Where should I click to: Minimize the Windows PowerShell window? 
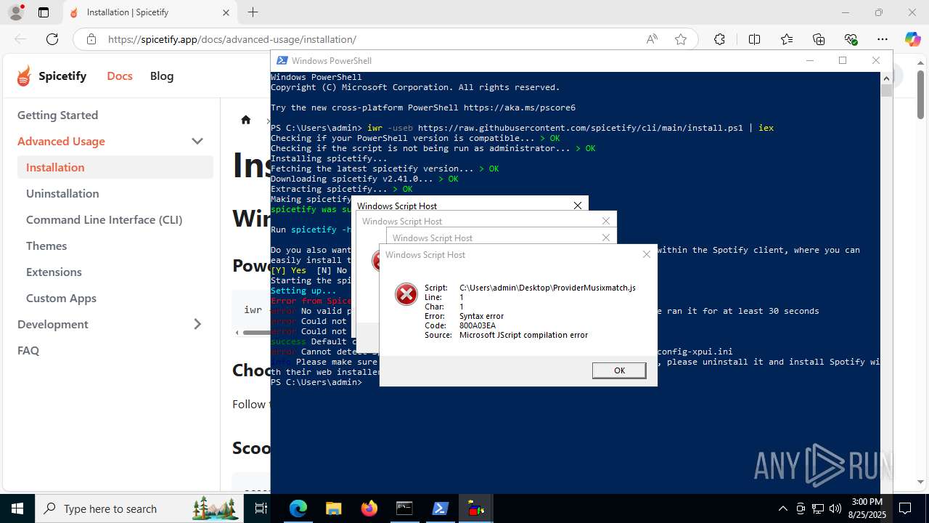[x=809, y=60]
